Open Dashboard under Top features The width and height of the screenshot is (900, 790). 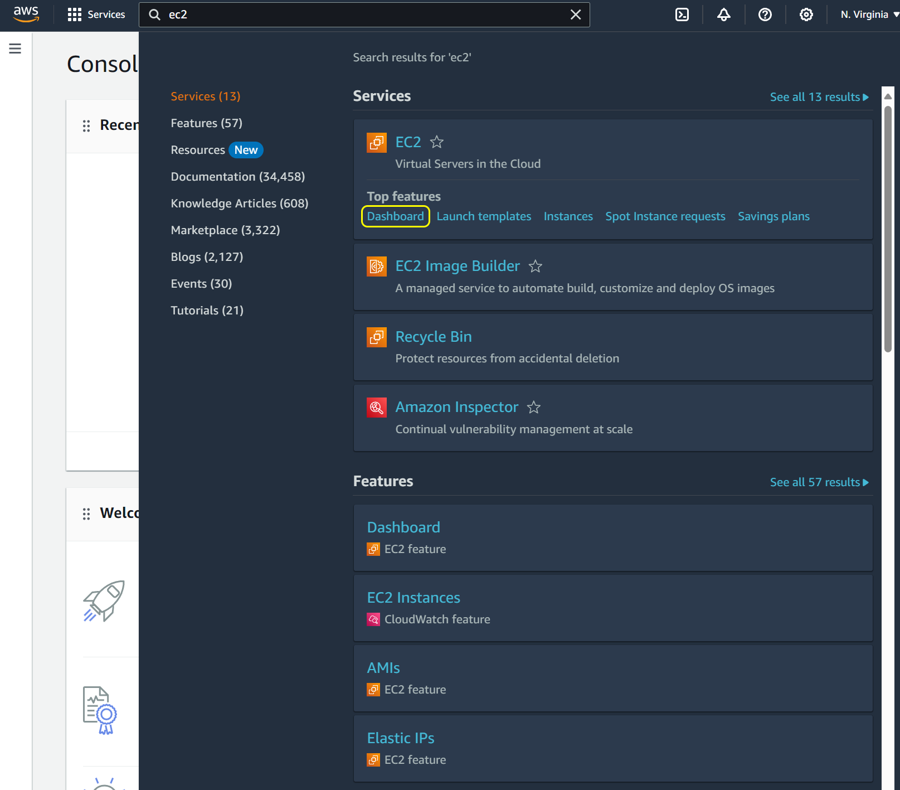(395, 216)
